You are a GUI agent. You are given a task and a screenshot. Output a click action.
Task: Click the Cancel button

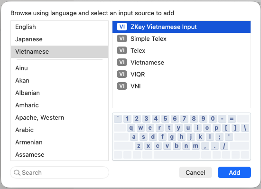tap(196, 172)
